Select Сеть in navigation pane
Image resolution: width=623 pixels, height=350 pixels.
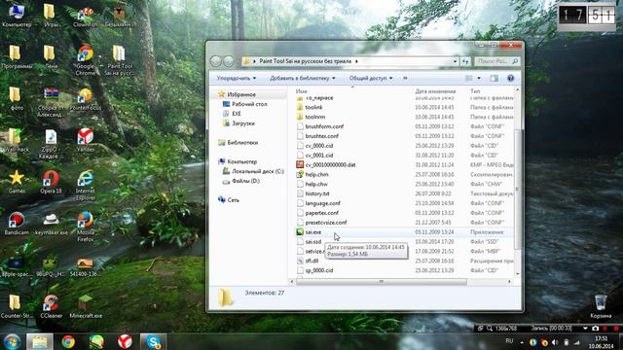coord(233,200)
